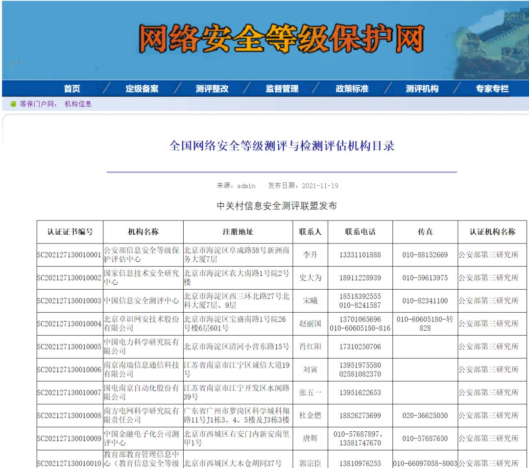Click contact name 杜金燃
This screenshot has width=529, height=468.
(311, 416)
